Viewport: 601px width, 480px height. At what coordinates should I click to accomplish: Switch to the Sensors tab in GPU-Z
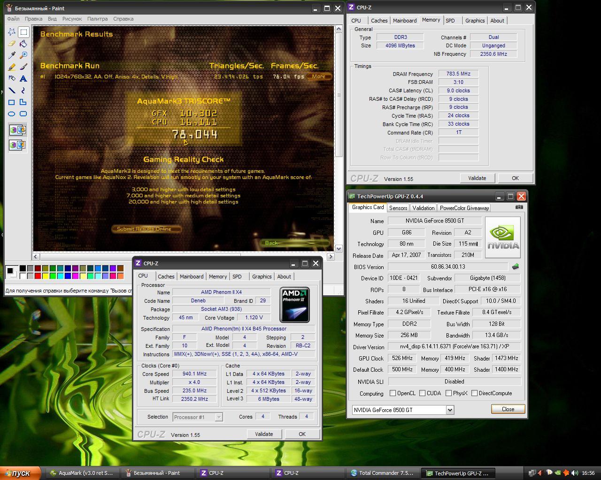(398, 208)
